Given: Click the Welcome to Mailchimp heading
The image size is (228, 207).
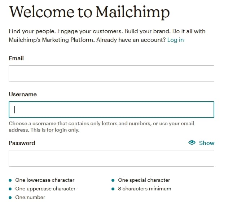Looking at the screenshot, I should point(89,12).
